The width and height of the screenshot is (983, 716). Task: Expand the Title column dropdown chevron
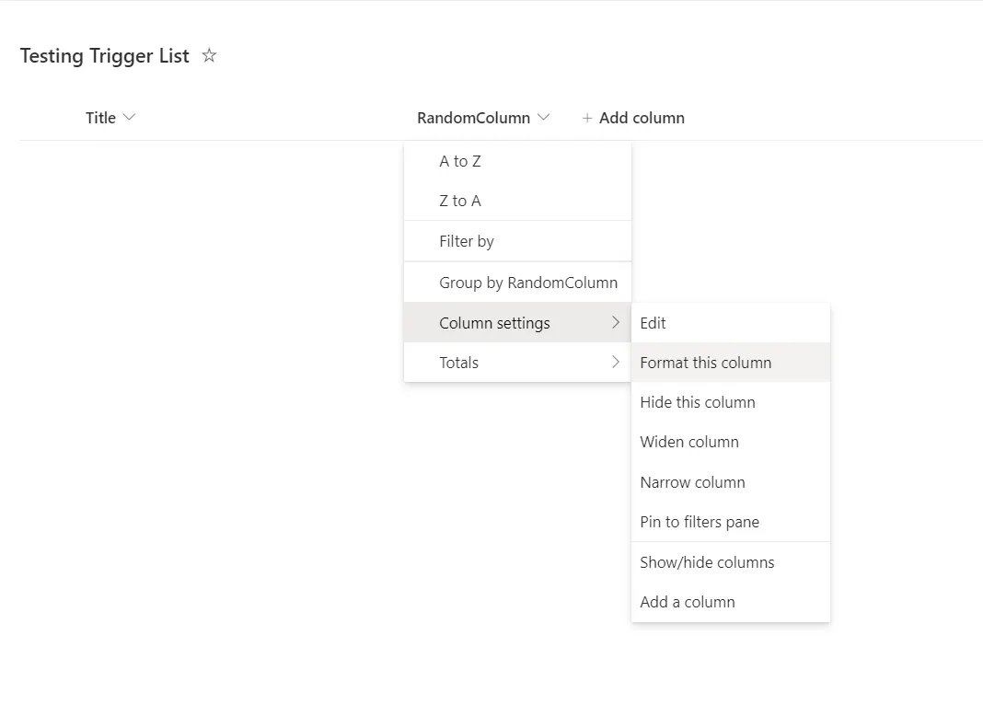(129, 118)
